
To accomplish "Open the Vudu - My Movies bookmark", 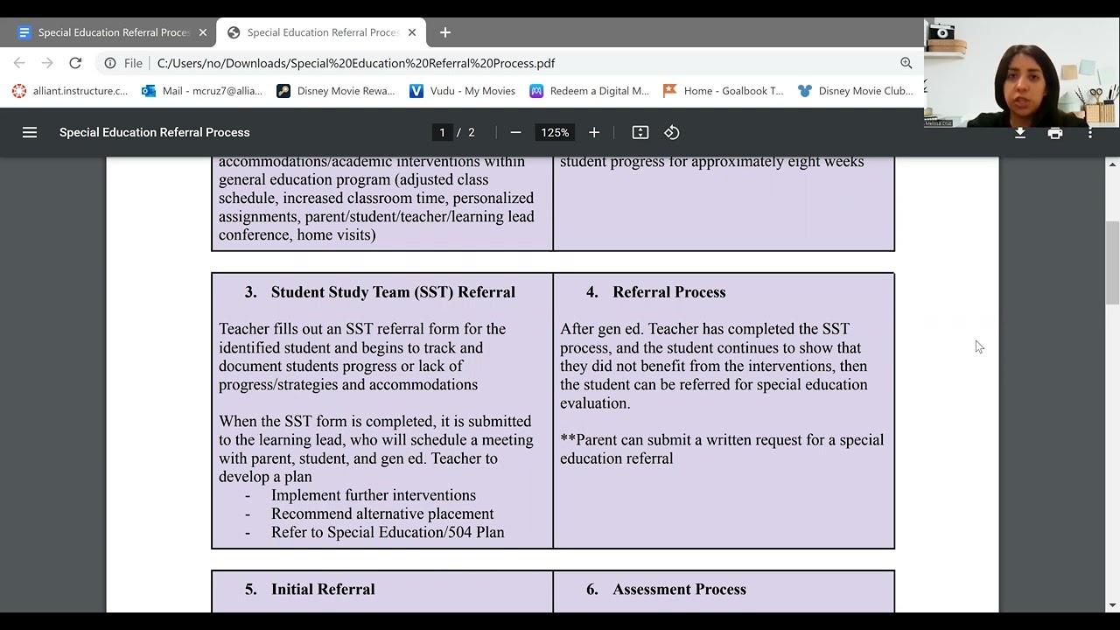I will click(x=463, y=91).
